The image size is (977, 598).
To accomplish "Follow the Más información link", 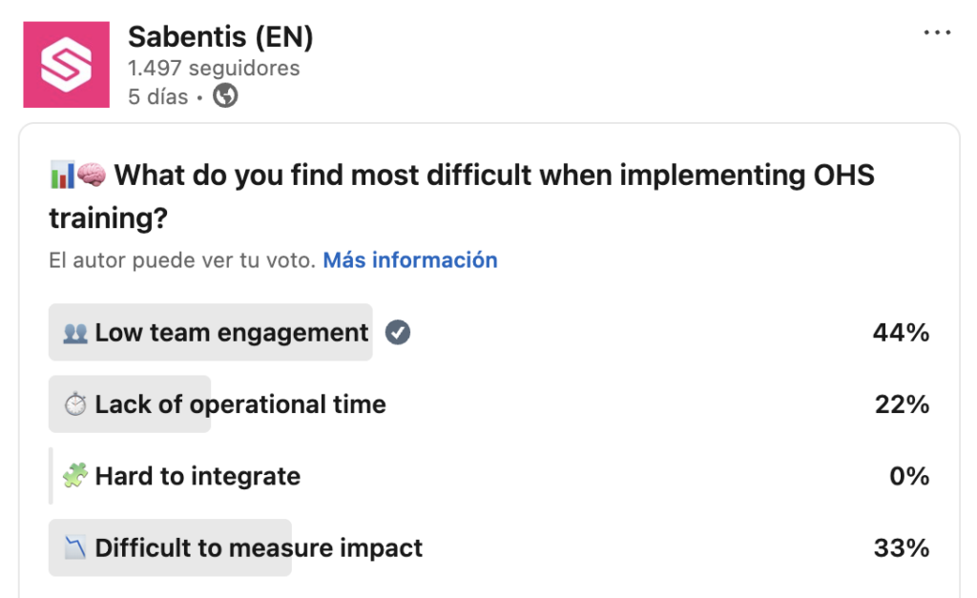I will pos(410,259).
